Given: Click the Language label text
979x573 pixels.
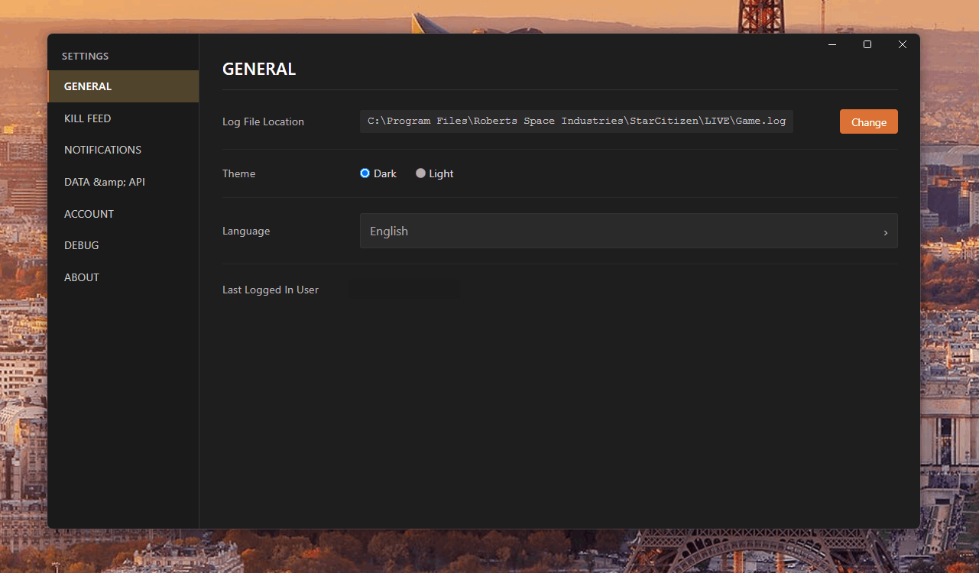Looking at the screenshot, I should tap(246, 231).
